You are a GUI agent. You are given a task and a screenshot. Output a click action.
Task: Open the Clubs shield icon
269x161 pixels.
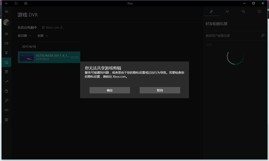point(7,72)
